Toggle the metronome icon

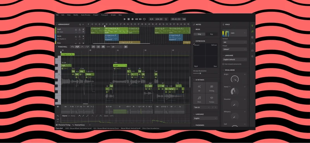click(x=166, y=19)
